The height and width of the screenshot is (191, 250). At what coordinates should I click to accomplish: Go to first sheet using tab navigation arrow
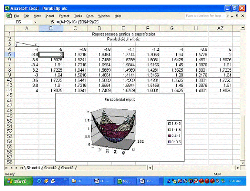tap(7, 168)
